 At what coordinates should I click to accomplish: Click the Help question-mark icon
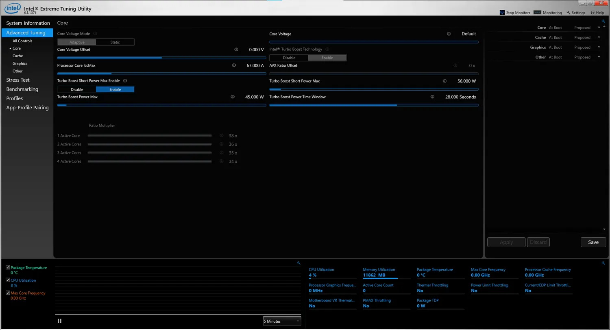click(593, 12)
